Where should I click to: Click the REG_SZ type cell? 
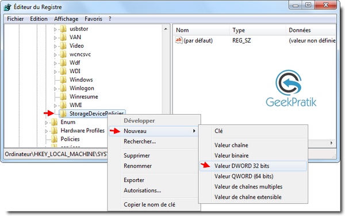pos(241,40)
